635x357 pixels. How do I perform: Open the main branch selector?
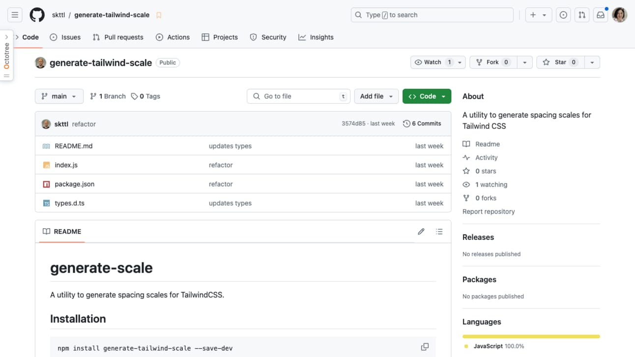(59, 96)
